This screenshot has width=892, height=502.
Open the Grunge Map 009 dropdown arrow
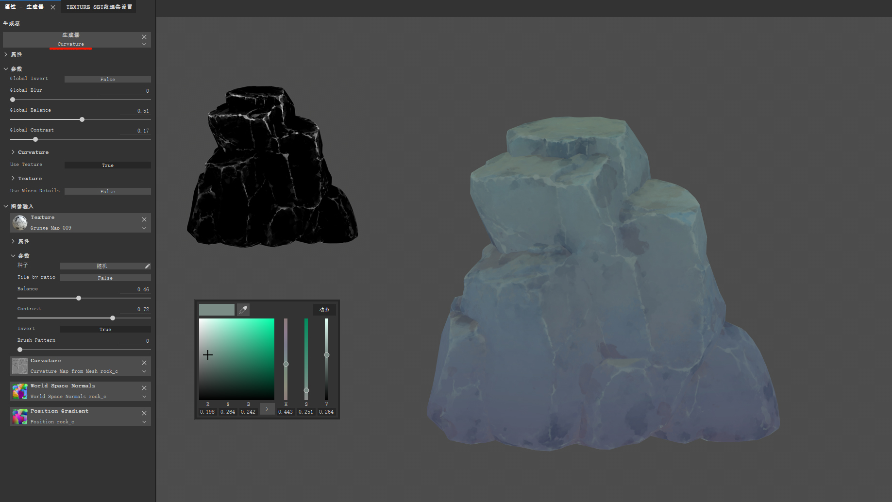(x=144, y=228)
